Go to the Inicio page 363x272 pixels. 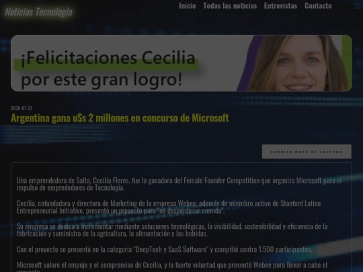click(188, 5)
